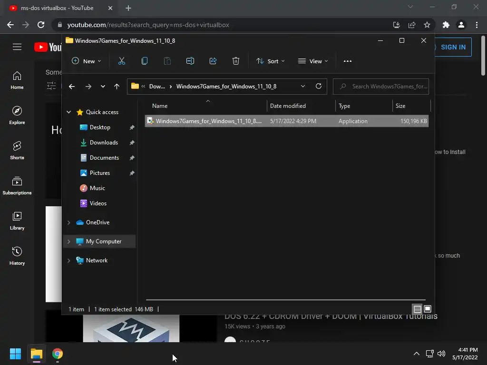487x365 pixels.
Task: Switch to large icons view layout
Action: point(428,309)
